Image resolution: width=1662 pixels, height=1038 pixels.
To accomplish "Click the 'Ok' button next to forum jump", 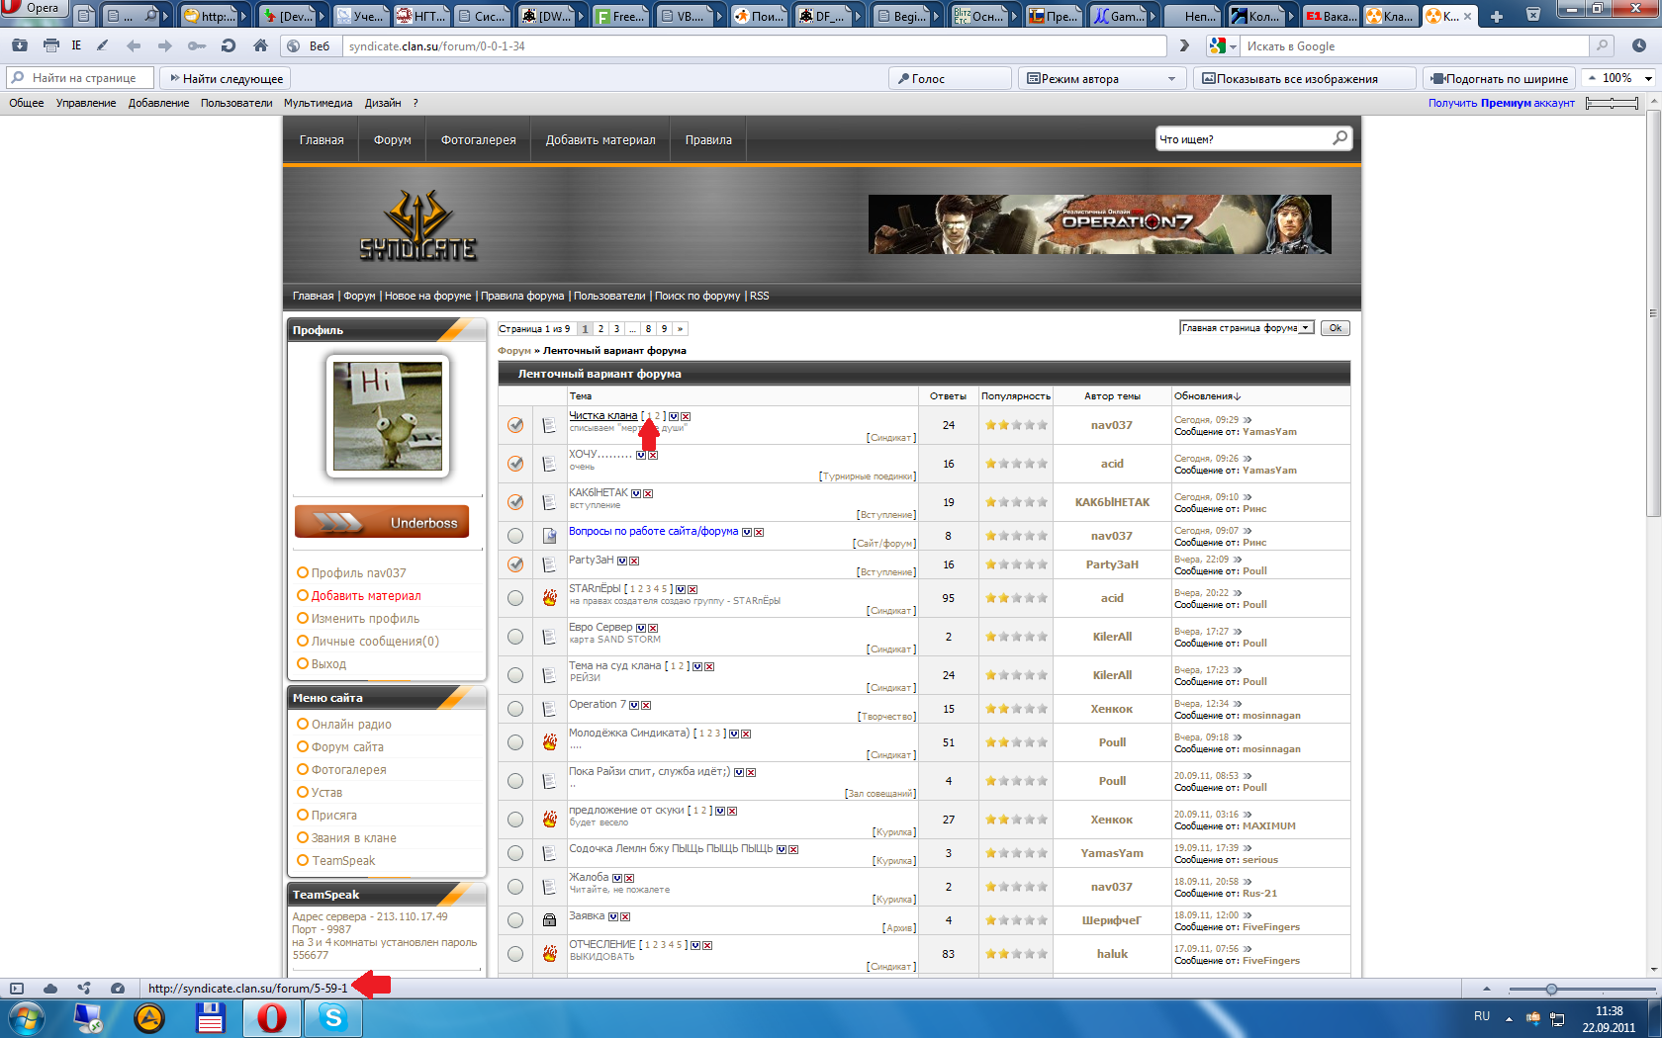I will click(x=1335, y=327).
